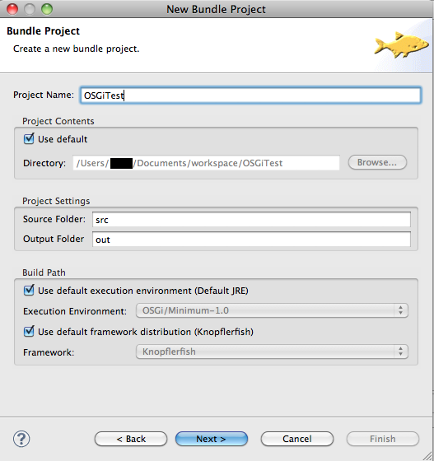The height and width of the screenshot is (461, 434).
Task: Click the 'Framework:' label
Action: coord(49,352)
